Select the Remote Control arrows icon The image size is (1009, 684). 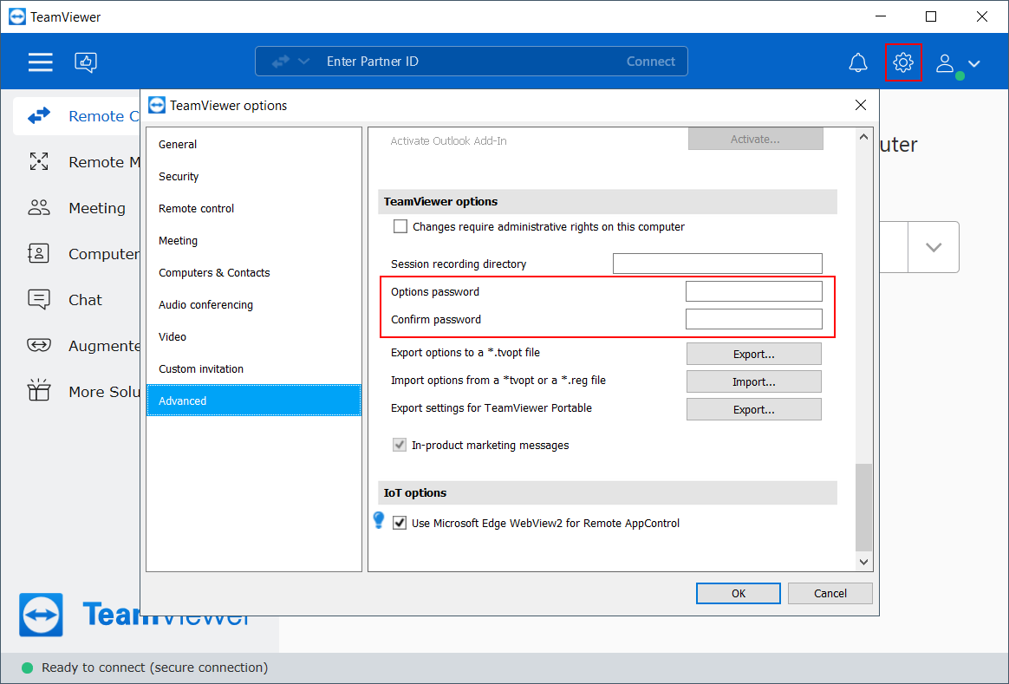[x=39, y=116]
